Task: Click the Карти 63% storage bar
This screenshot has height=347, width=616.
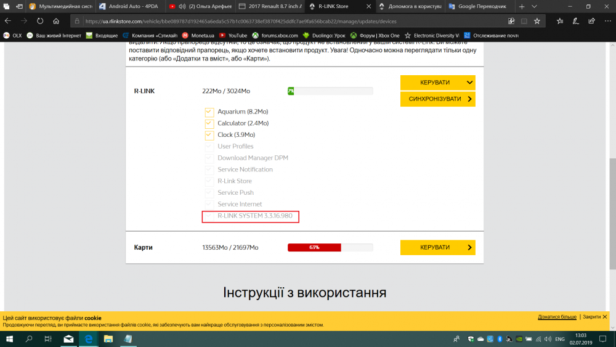Action: [330, 248]
